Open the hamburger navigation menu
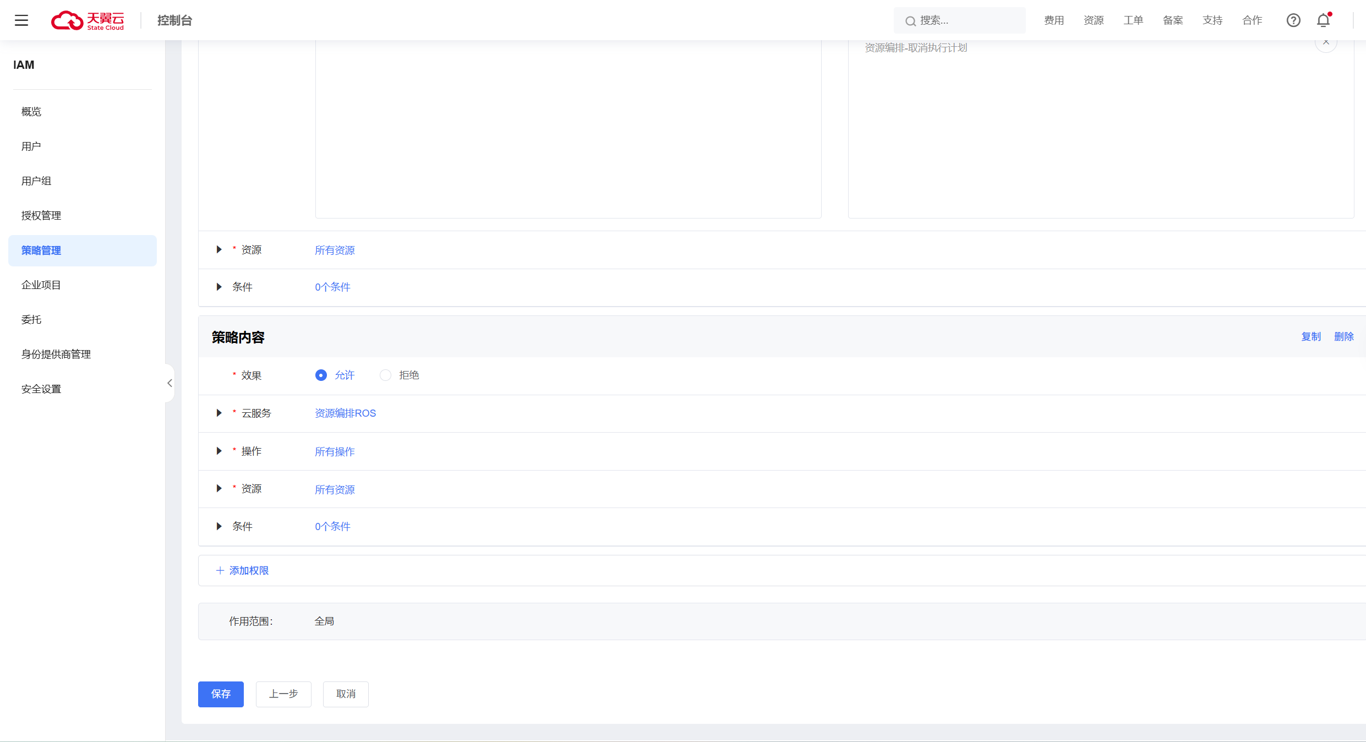This screenshot has height=742, width=1366. tap(21, 20)
